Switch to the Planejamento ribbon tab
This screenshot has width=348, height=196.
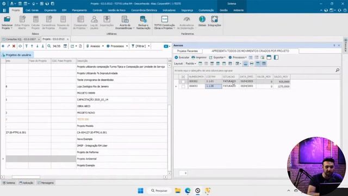click(x=79, y=10)
